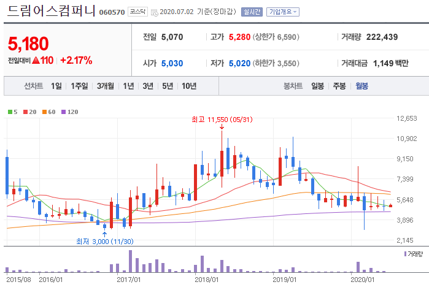429x290 pixels.
Task: Click the 2020/01 date axis label
Action: 363,280
